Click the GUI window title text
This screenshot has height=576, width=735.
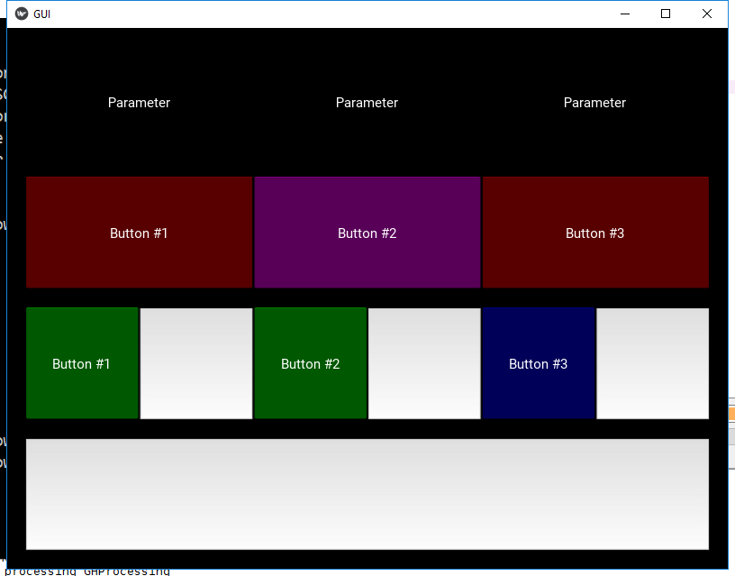(41, 14)
